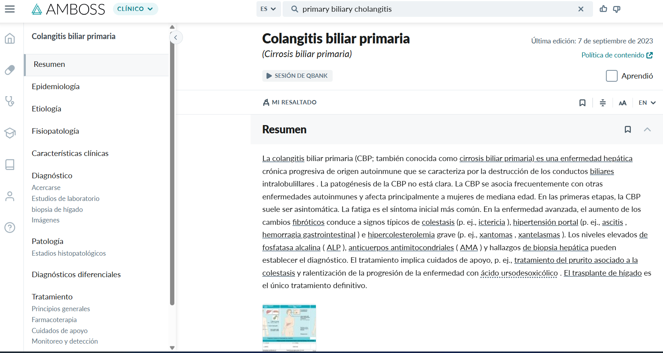This screenshot has width=663, height=353.
Task: Go to Epidemiología in the outline
Action: coord(56,86)
